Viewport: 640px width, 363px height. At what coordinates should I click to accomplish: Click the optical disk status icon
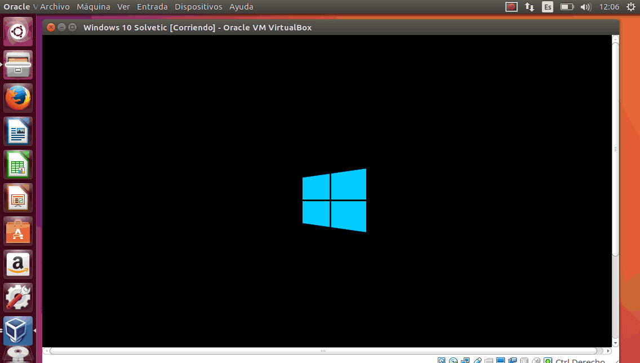pos(453,361)
